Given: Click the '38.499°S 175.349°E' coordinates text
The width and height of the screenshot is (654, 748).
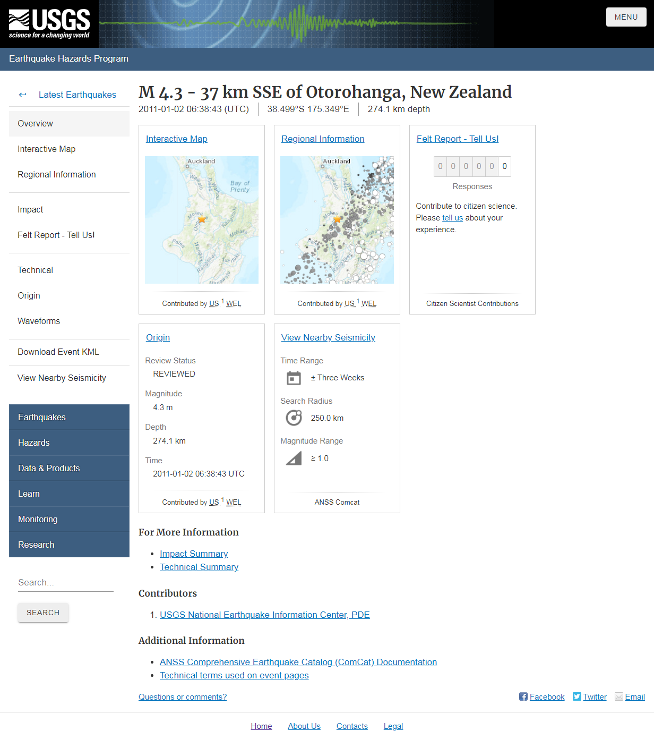Looking at the screenshot, I should point(308,109).
